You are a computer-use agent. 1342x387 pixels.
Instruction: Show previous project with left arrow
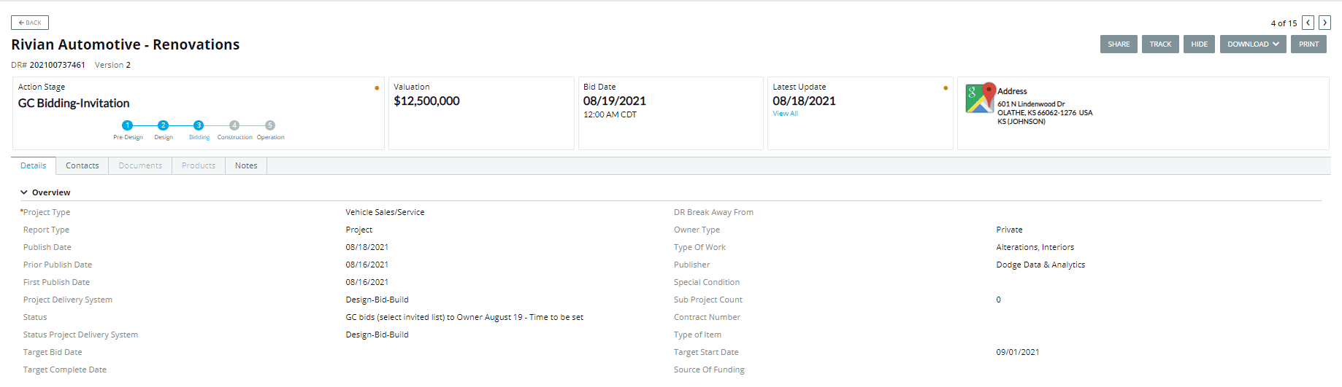point(1308,23)
